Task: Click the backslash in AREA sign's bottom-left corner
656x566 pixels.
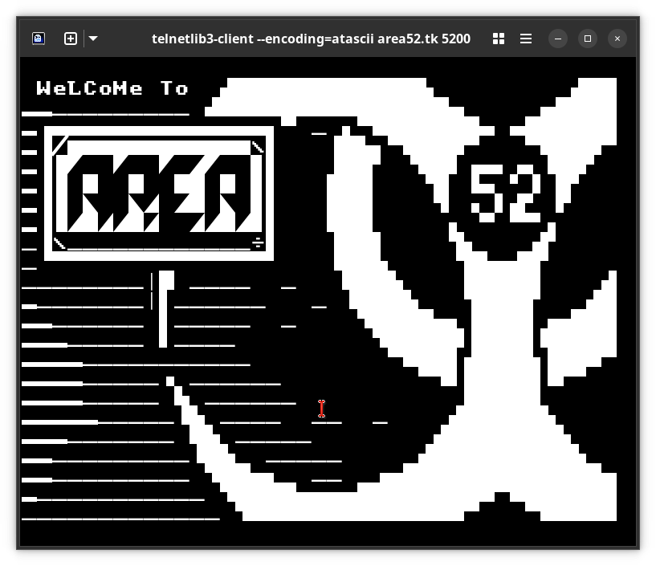Action: [x=59, y=242]
